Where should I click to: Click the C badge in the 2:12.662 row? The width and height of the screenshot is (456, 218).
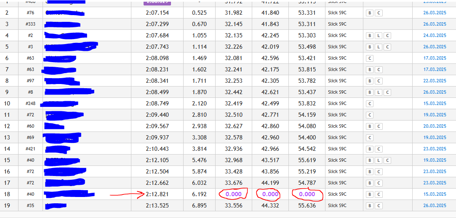[379, 183]
